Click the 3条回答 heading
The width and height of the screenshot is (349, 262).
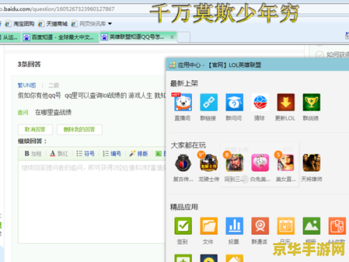pyautogui.click(x=29, y=64)
